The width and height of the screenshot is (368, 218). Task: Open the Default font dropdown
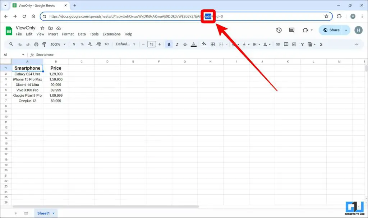coord(125,44)
